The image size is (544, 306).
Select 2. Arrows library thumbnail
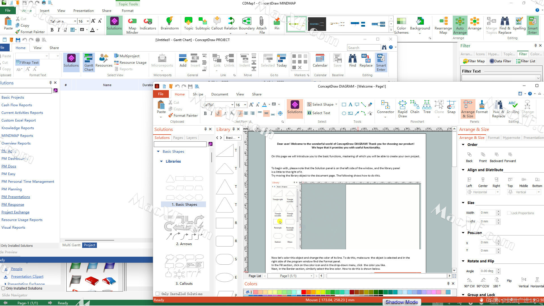point(184,230)
